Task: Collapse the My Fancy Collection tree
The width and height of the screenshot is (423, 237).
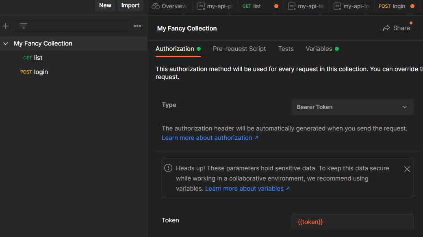Action: pos(6,43)
